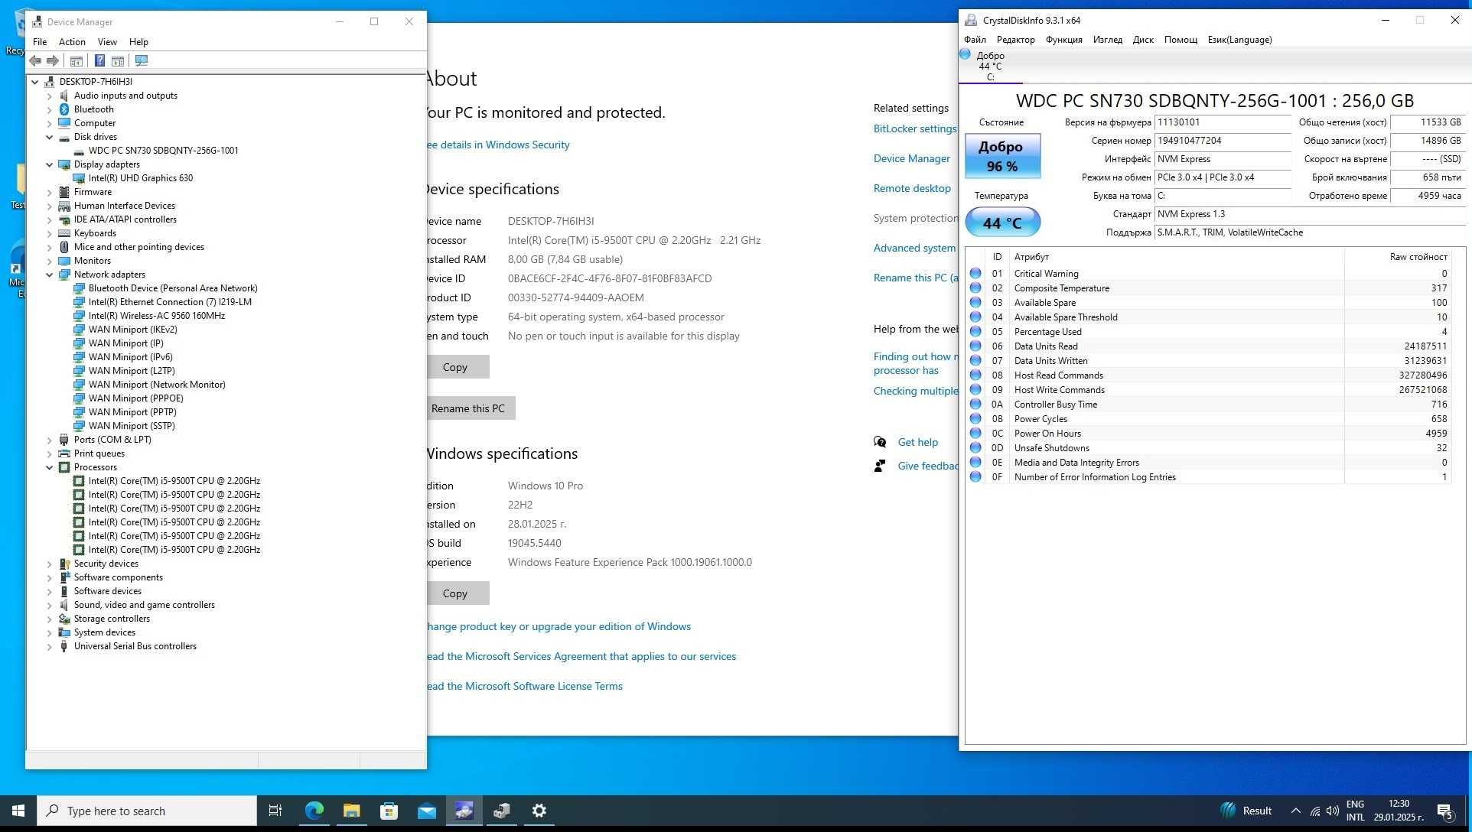Image resolution: width=1472 pixels, height=832 pixels.
Task: Click the 44 °C temperature button
Action: [x=1002, y=223]
